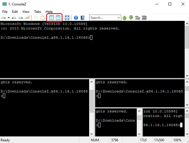
Task: Click the 'Microsoft Windows [Version 10.0.10586]' line
Action: (44, 24)
